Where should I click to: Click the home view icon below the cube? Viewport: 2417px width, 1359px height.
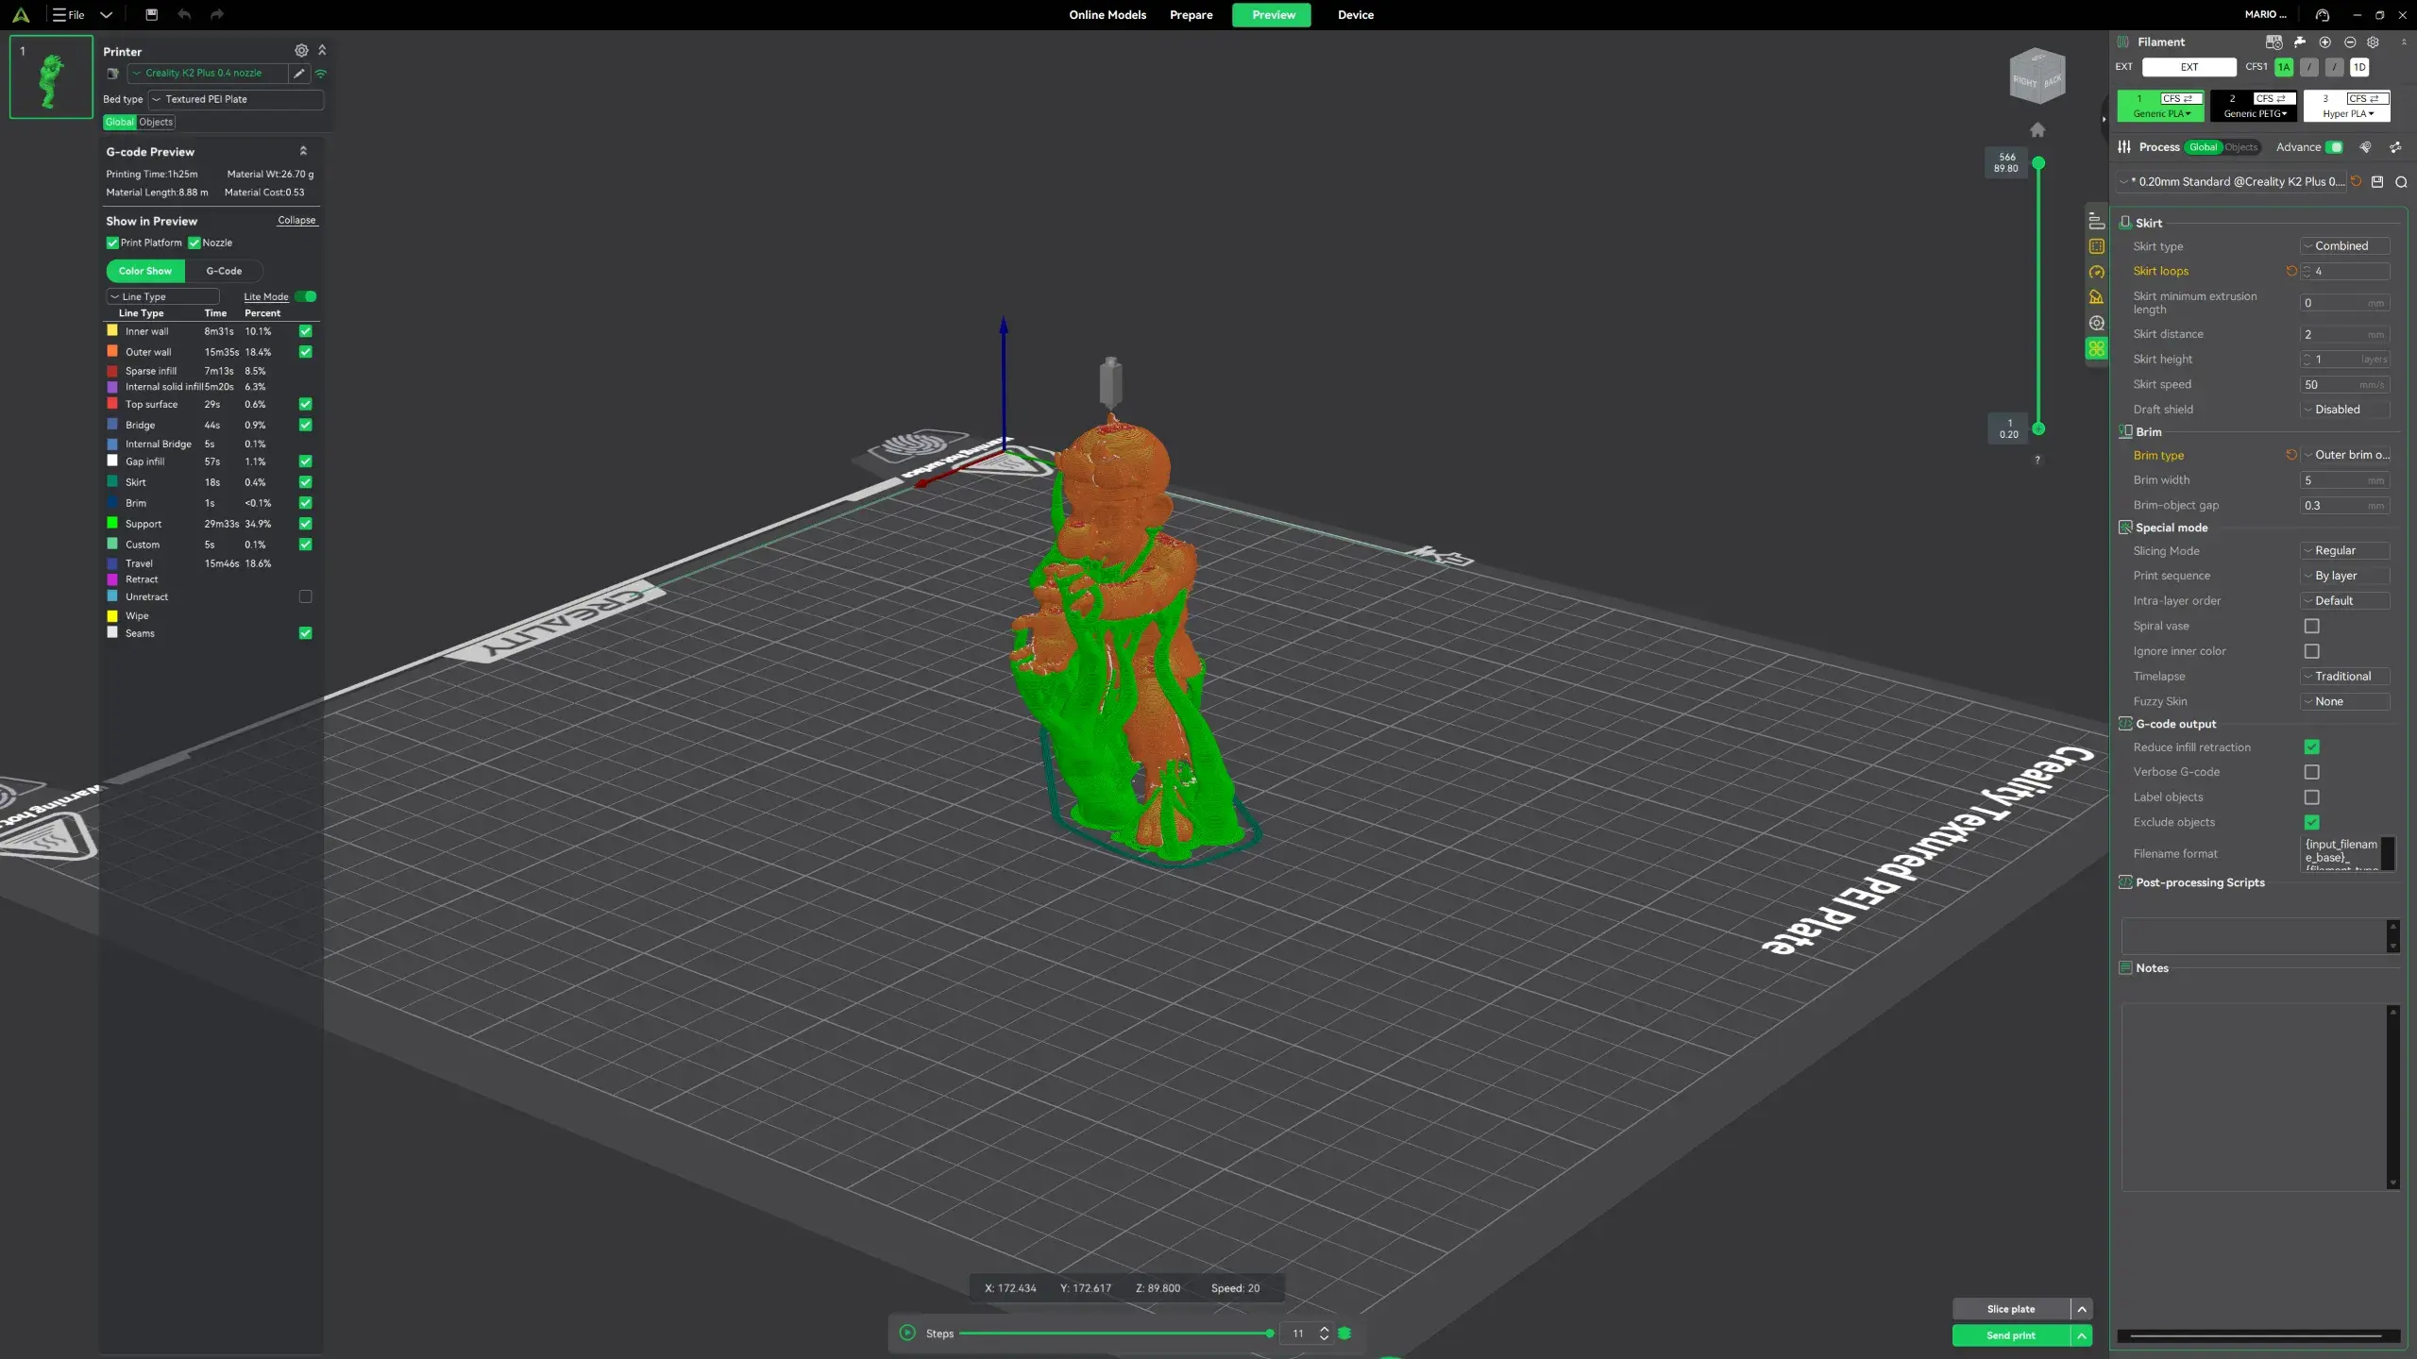(2037, 129)
